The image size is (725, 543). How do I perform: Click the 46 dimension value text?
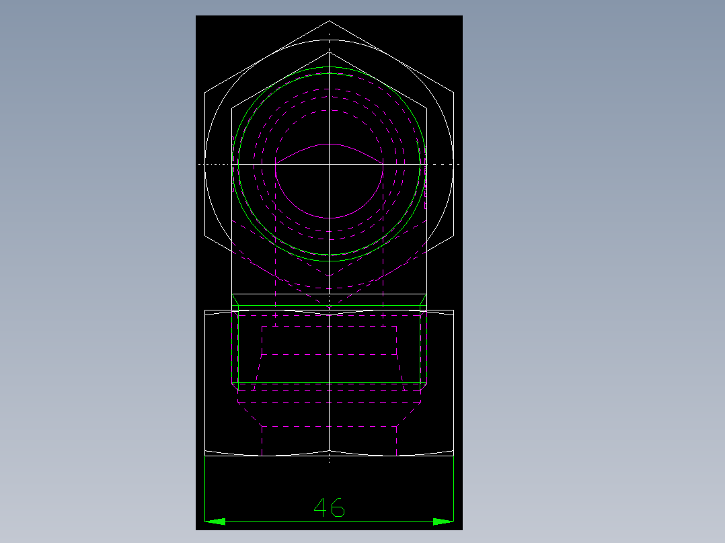pyautogui.click(x=330, y=507)
